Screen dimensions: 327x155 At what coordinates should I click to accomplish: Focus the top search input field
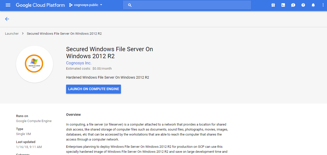190,5
